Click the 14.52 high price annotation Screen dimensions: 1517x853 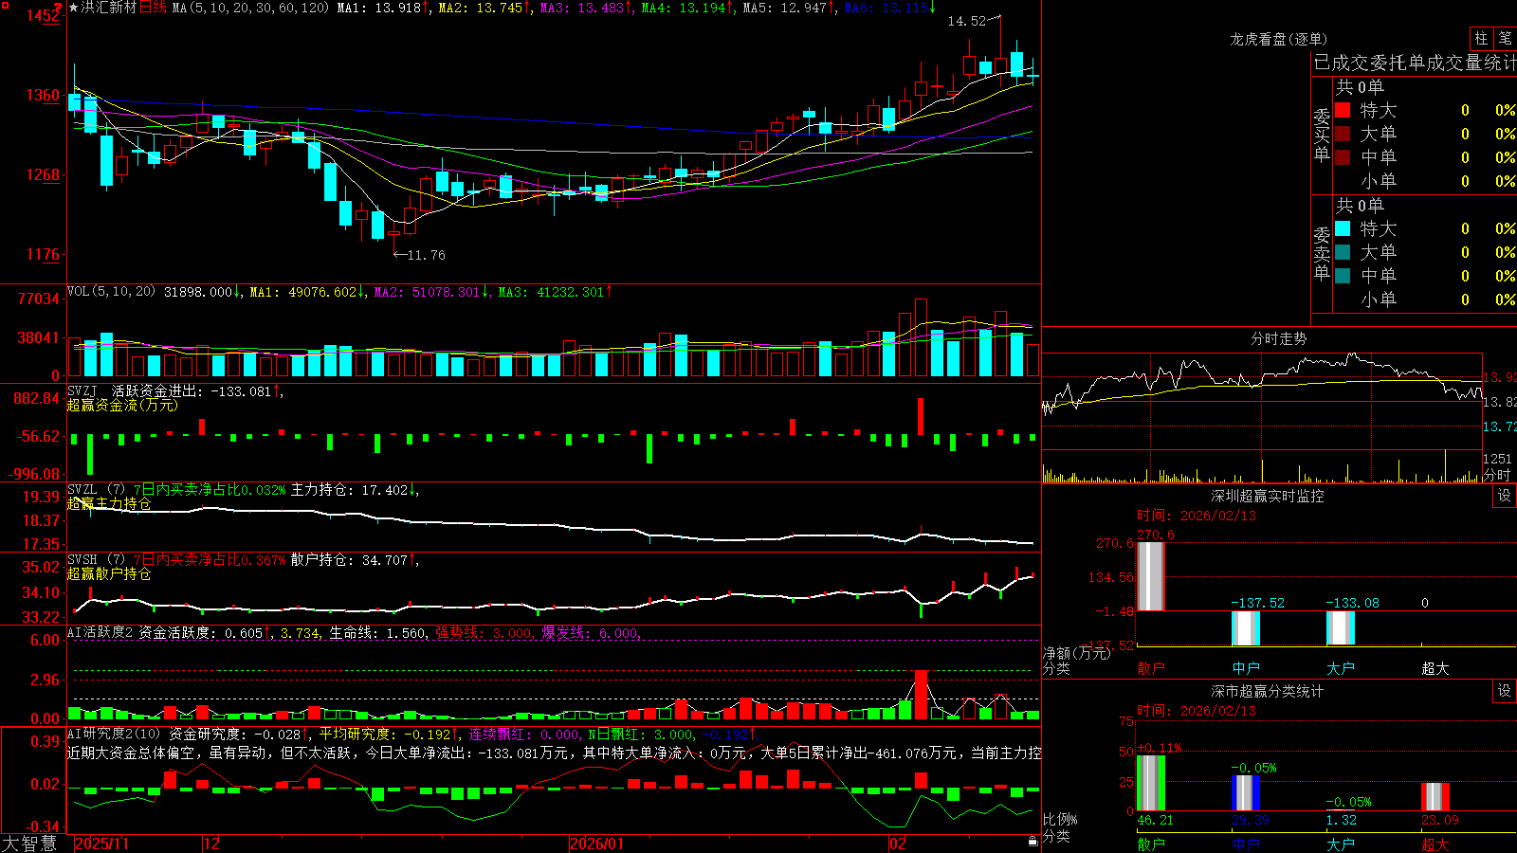click(x=966, y=21)
